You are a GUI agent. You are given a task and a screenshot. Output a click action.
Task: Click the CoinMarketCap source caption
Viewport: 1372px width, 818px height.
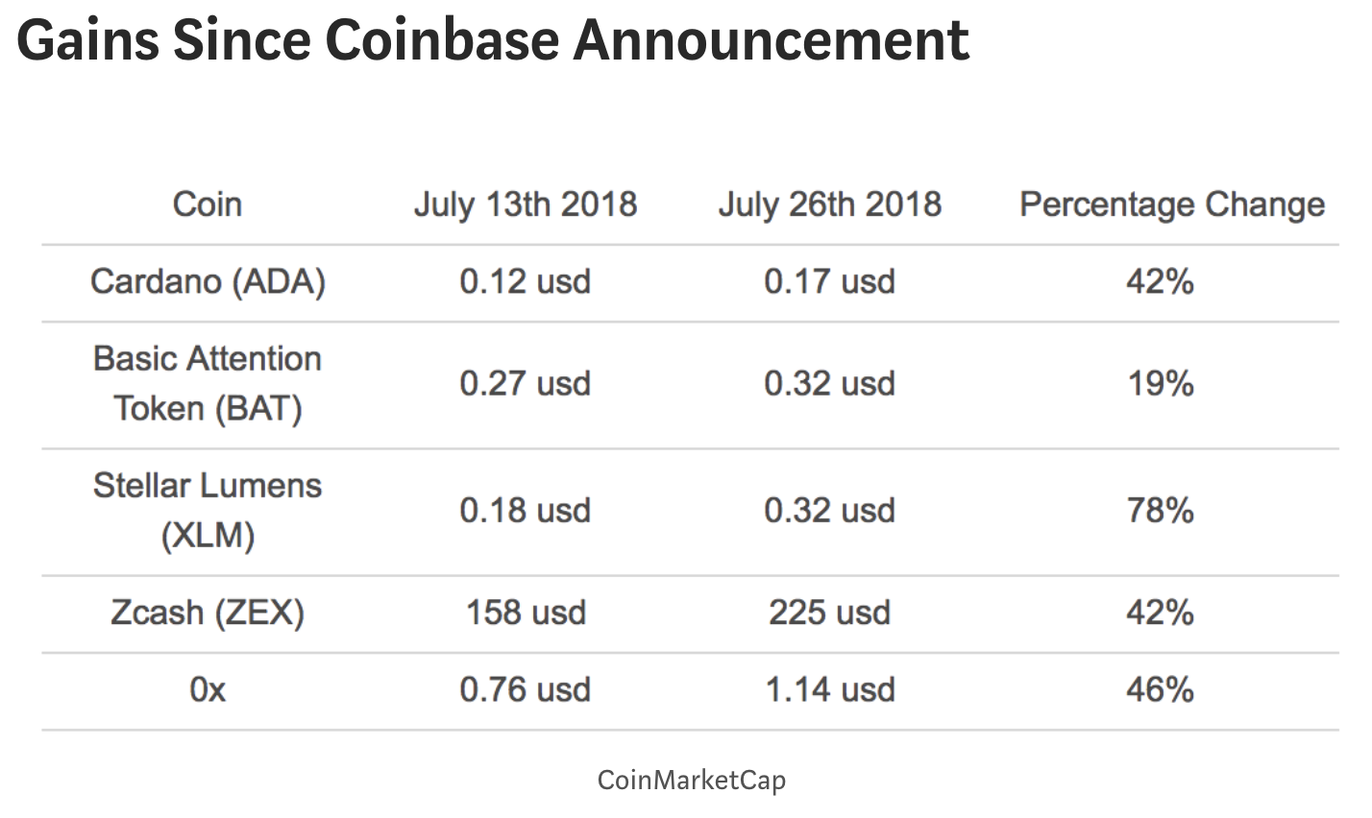click(691, 779)
